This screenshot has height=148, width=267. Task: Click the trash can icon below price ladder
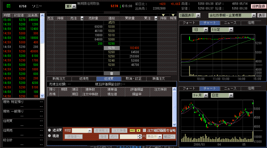coord(112,73)
